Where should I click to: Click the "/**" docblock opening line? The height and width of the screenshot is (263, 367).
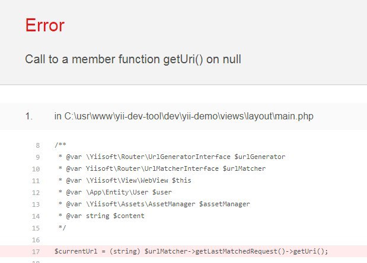click(x=60, y=145)
